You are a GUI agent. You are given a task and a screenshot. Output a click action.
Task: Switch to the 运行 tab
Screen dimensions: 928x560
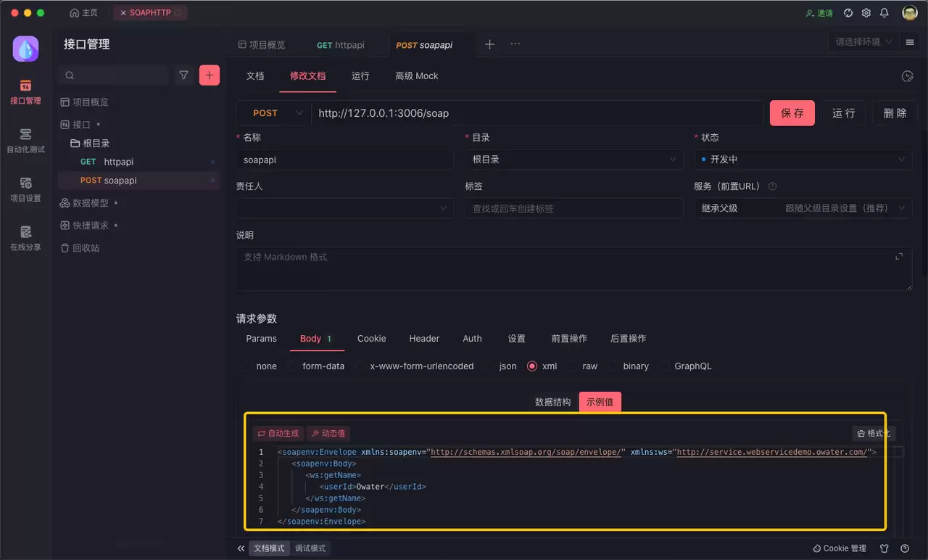pos(360,76)
